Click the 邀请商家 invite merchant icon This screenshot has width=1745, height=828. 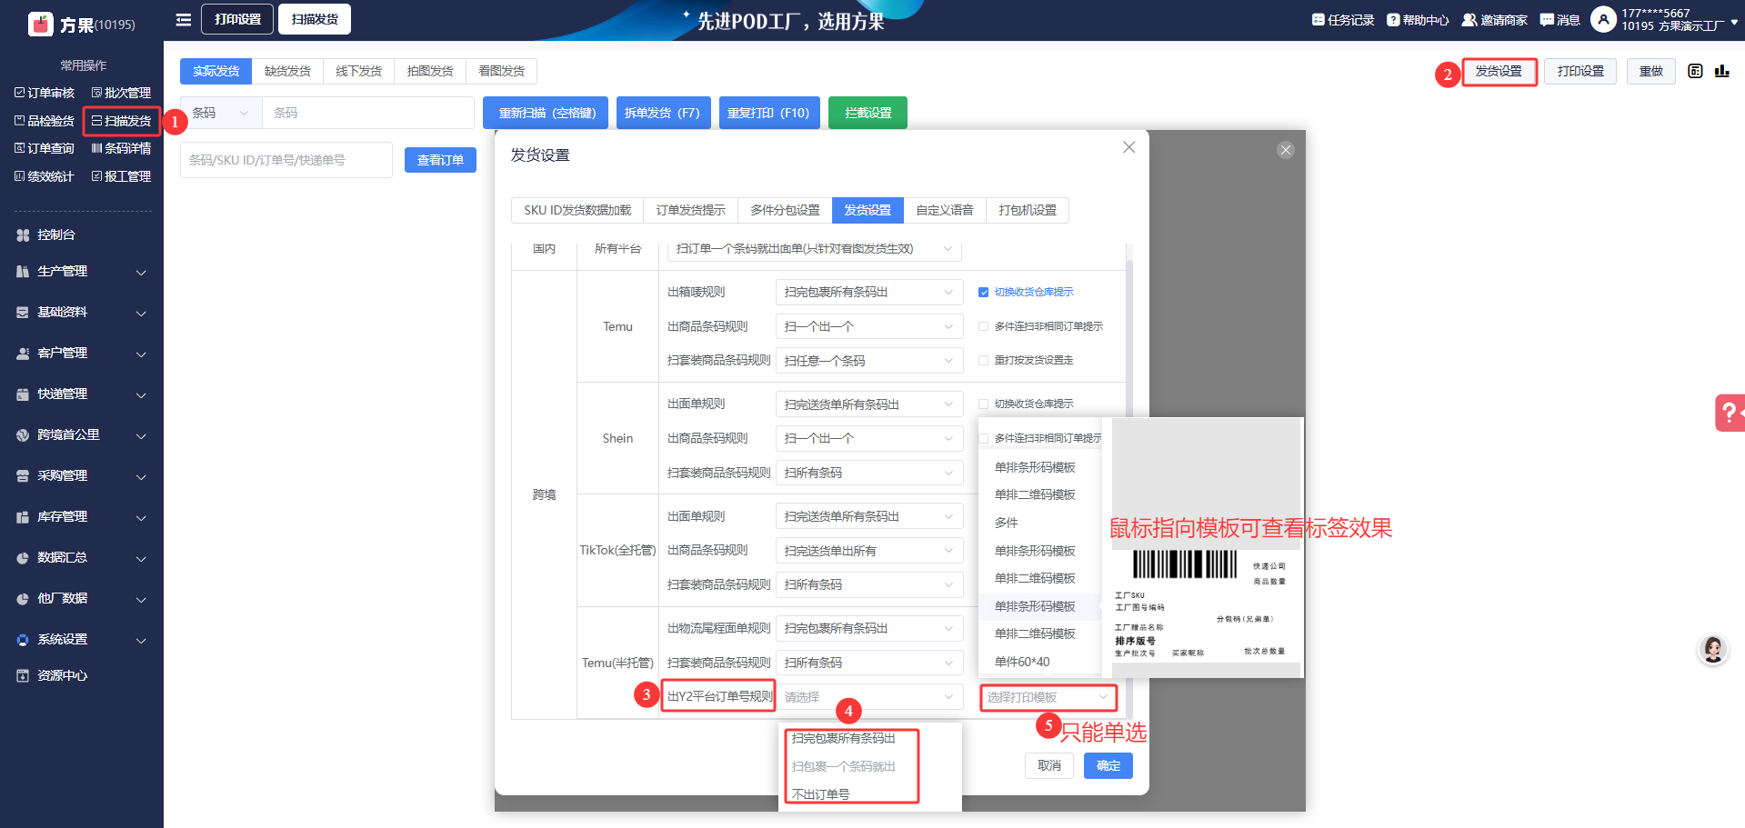[1469, 20]
